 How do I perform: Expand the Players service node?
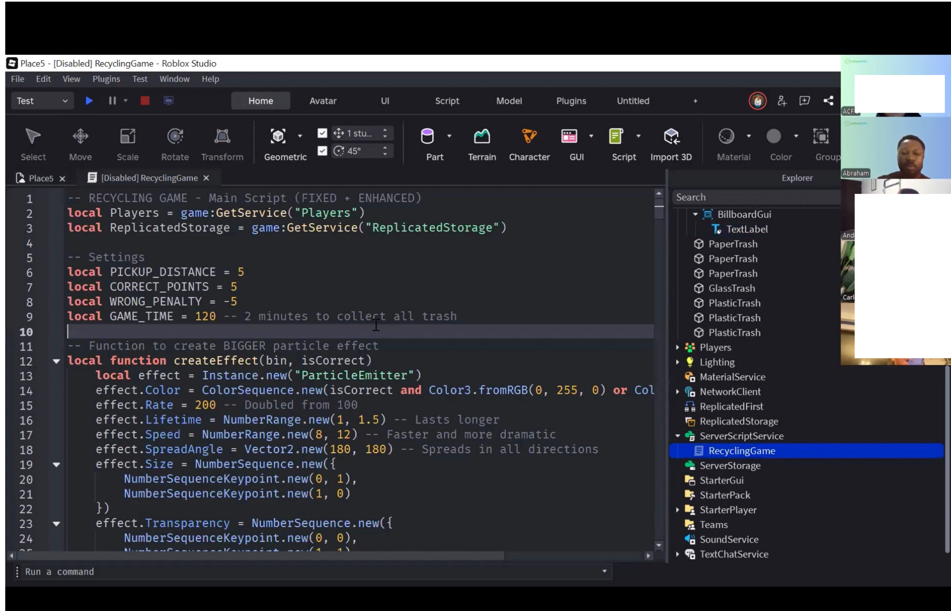(x=677, y=347)
